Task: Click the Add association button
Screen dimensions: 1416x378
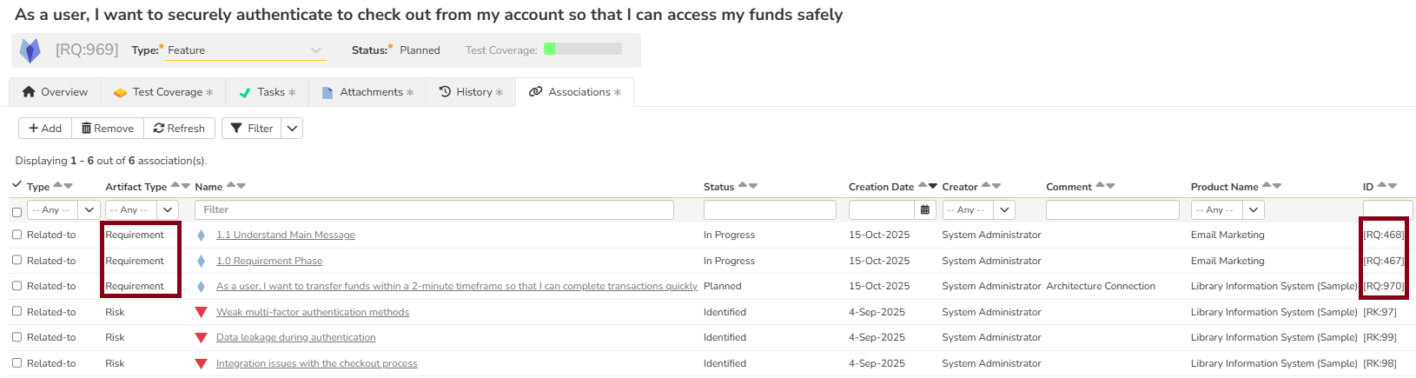Action: click(45, 129)
